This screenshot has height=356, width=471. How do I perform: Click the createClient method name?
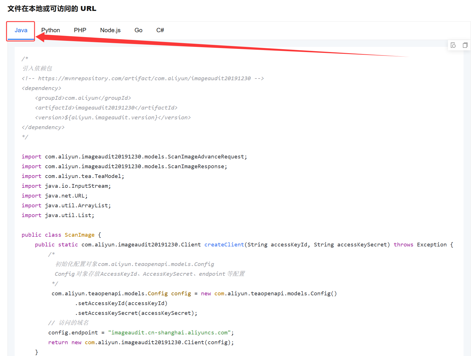(224, 244)
